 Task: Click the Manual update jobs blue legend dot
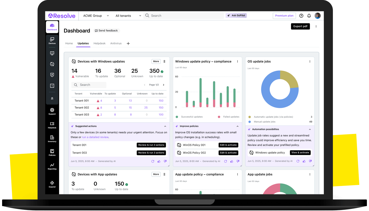tap(250, 122)
